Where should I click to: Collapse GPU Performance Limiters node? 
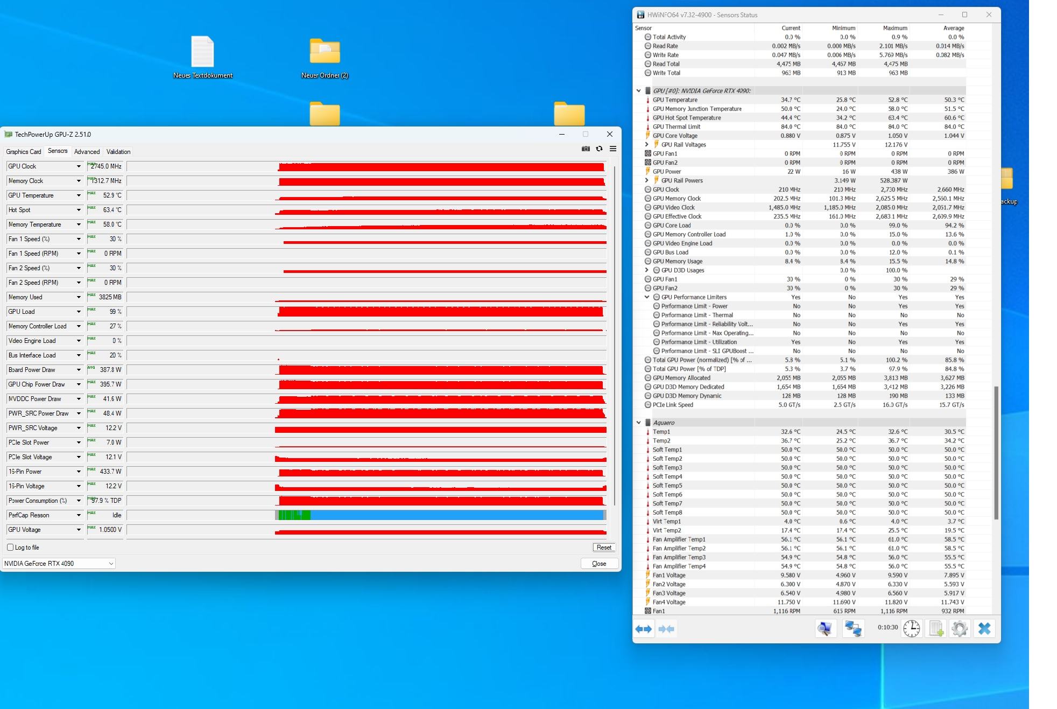coord(647,297)
